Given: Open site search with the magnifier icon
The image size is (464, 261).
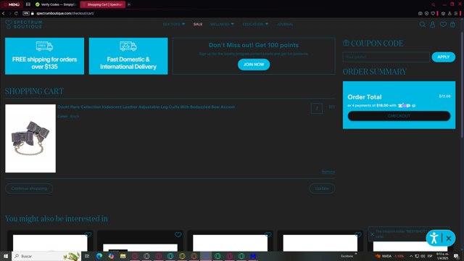Looking at the screenshot, I should click(422, 25).
